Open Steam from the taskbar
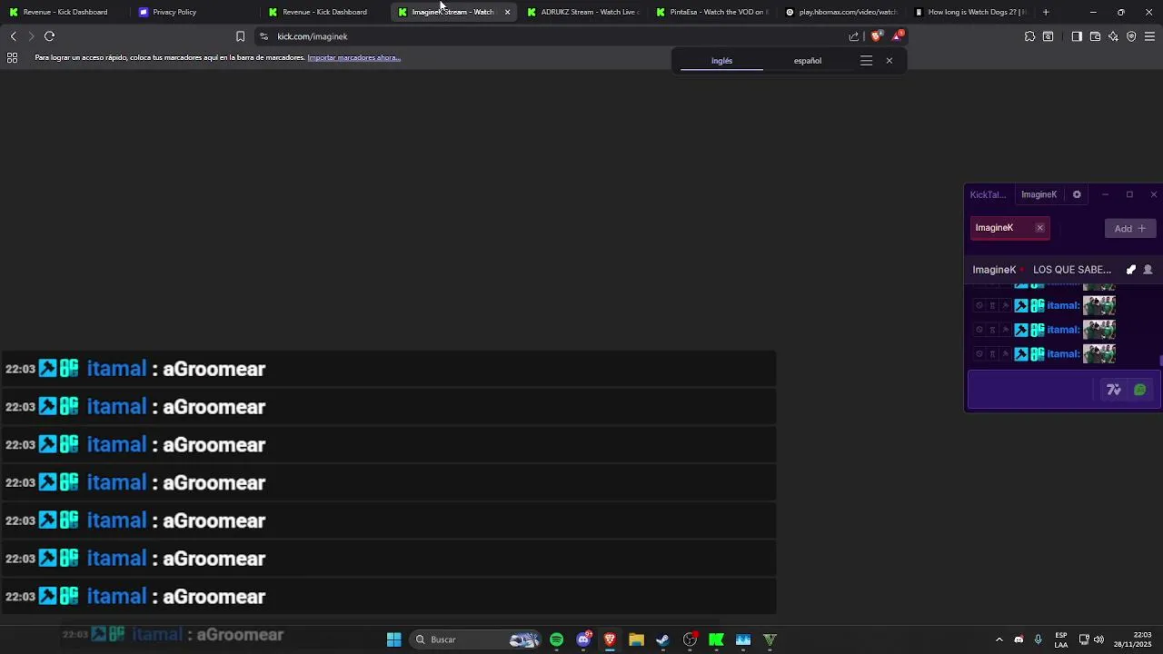1163x654 pixels. coord(662,639)
